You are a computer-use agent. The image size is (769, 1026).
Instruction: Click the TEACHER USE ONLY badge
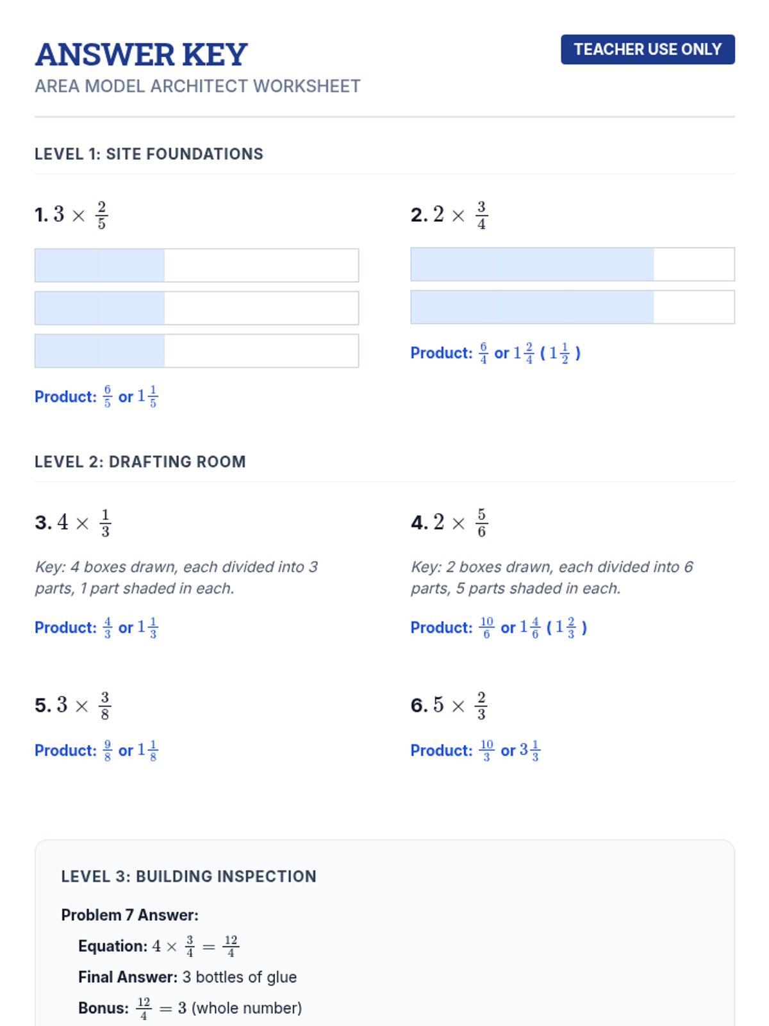coord(647,49)
